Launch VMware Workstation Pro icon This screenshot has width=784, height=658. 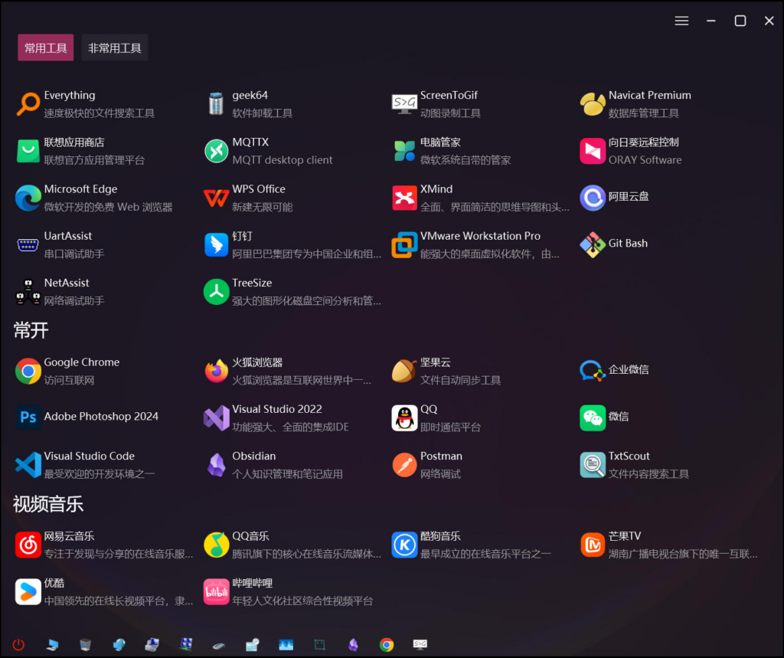coord(404,245)
